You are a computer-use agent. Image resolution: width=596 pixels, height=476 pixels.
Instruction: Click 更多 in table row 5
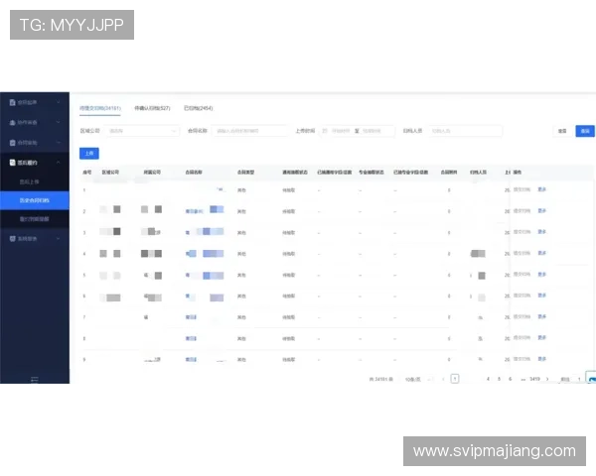tap(541, 274)
